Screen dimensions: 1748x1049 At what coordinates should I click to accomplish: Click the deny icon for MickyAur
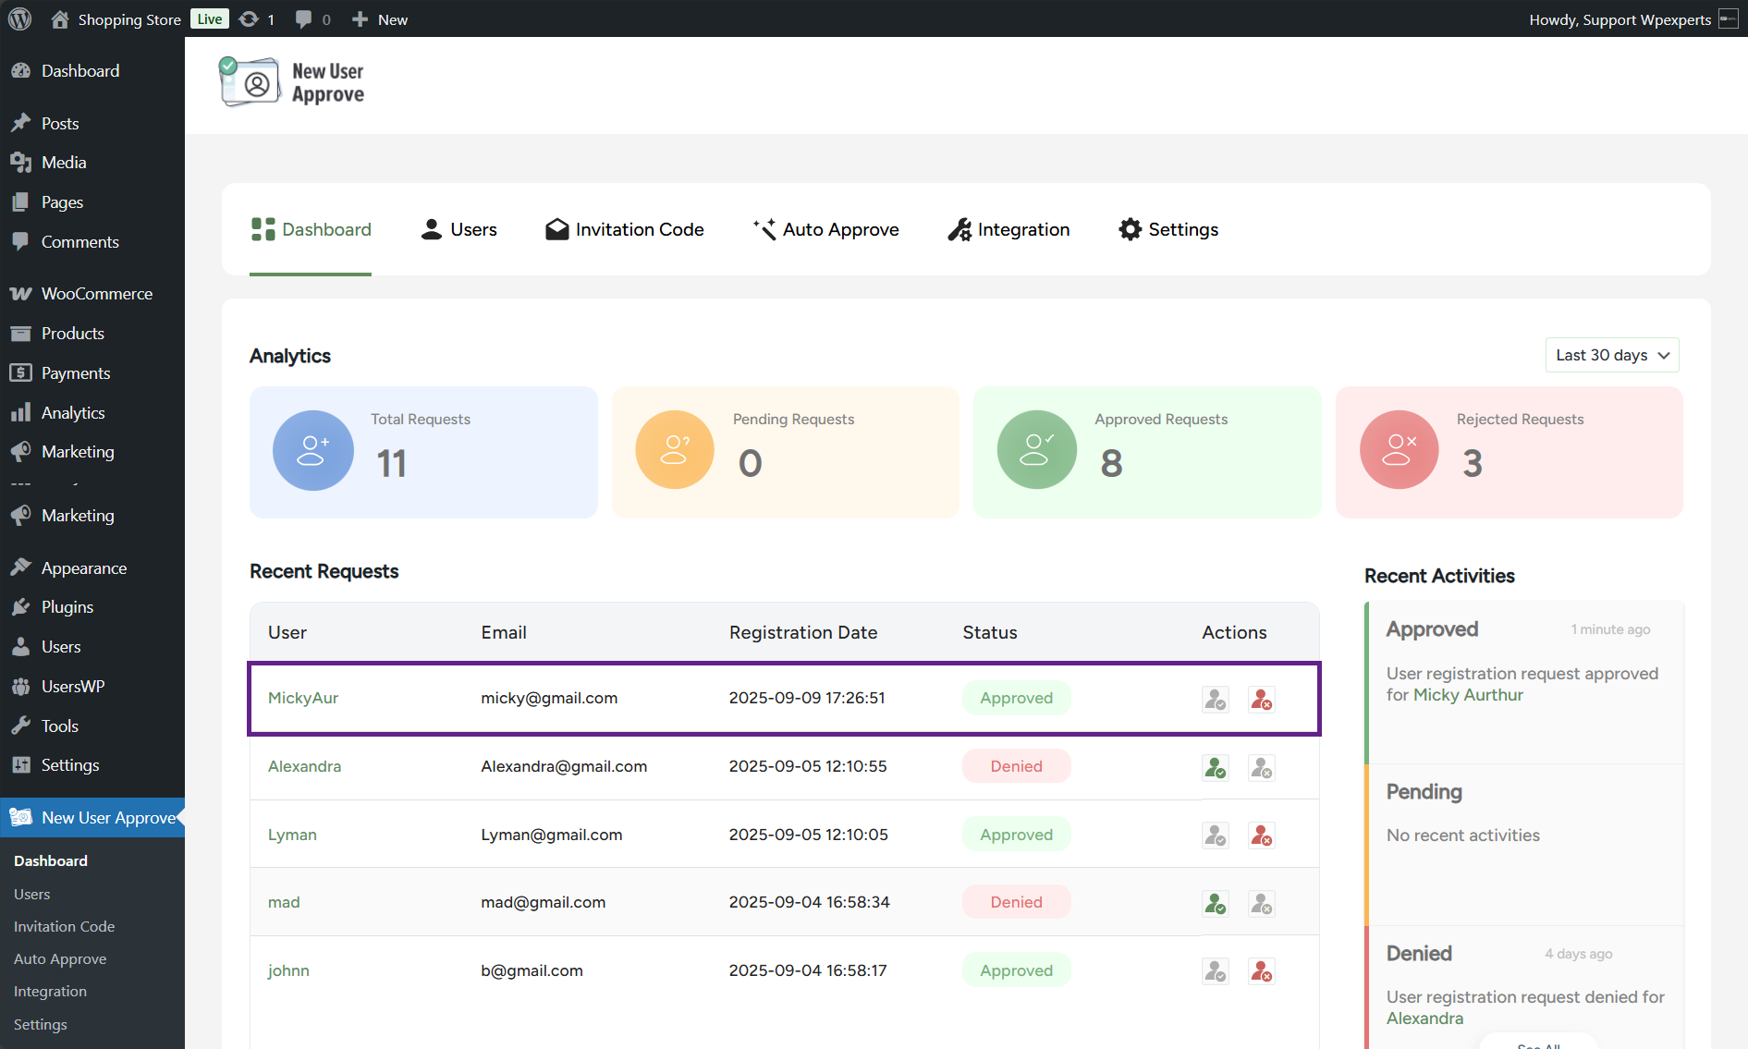tap(1261, 700)
